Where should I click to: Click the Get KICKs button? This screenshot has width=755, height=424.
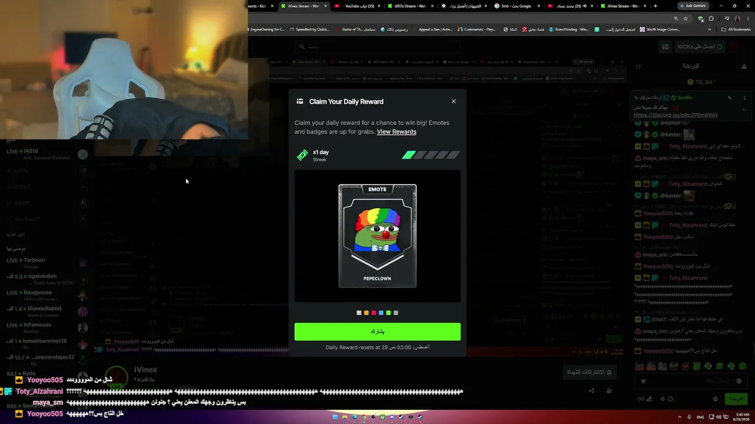point(700,47)
